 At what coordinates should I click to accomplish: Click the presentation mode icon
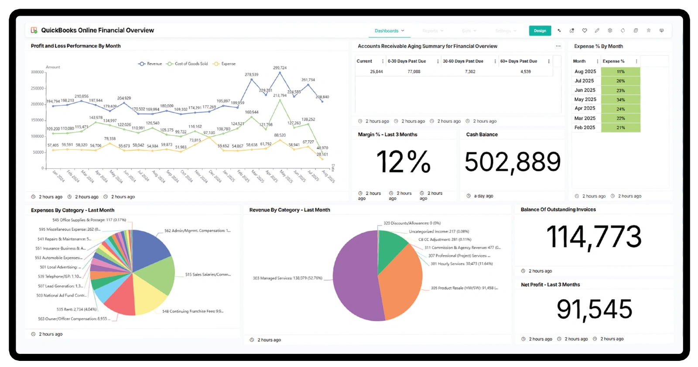[661, 31]
